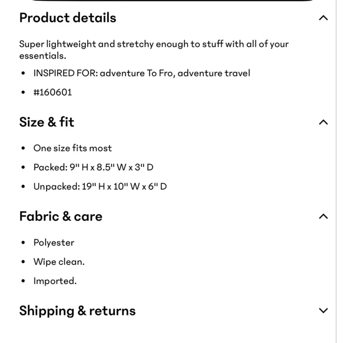Select the Unpacked dimensions line
The height and width of the screenshot is (343, 343).
(x=100, y=187)
